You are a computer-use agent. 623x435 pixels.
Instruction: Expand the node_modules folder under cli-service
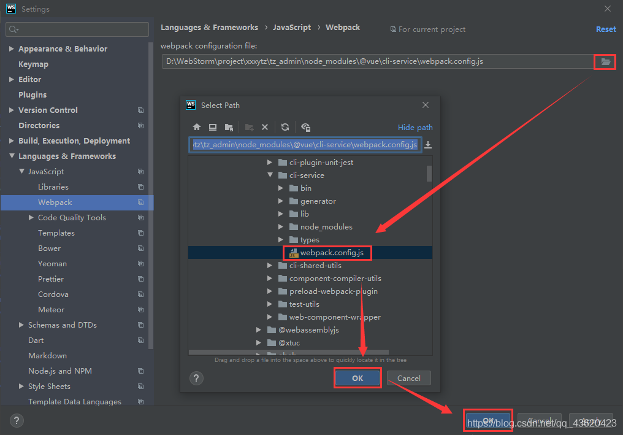[281, 226]
